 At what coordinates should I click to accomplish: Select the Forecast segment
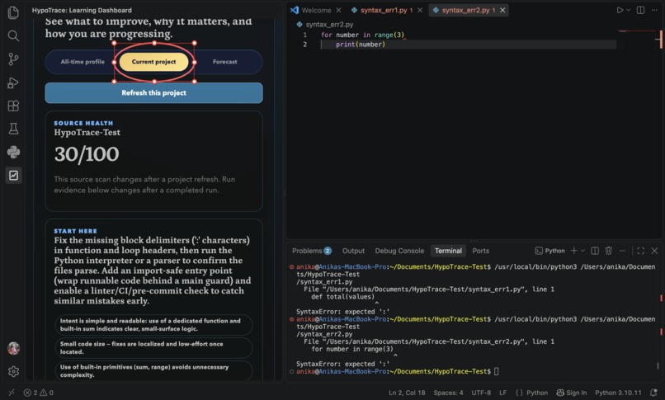[224, 62]
